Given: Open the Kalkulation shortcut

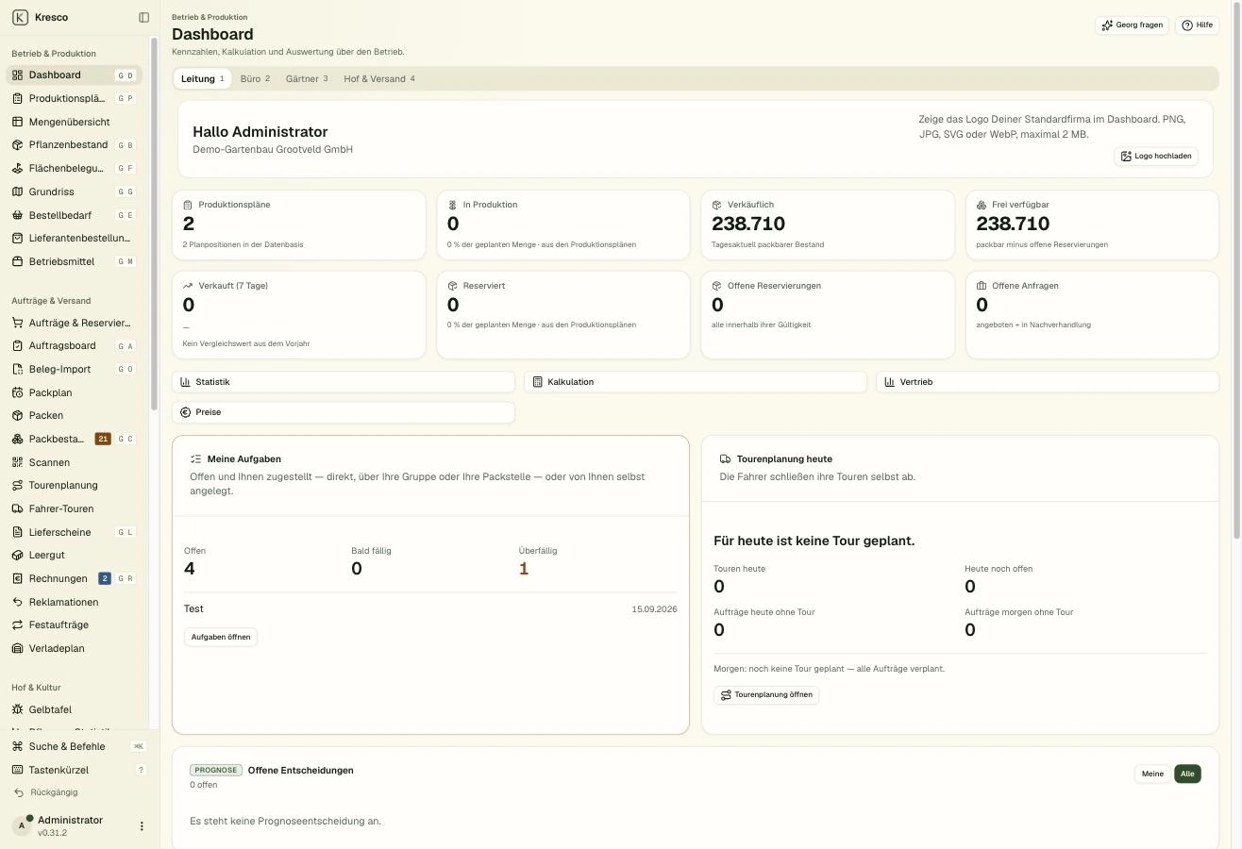Looking at the screenshot, I should 696,382.
